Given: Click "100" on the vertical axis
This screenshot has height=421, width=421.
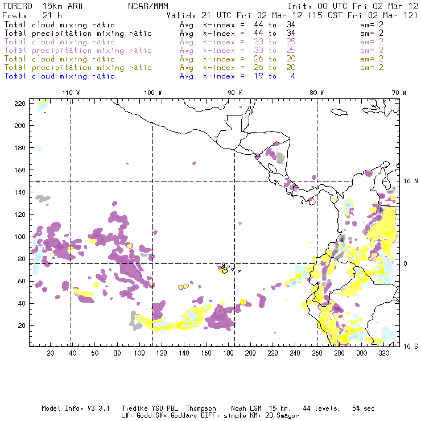Looking at the screenshot, I should (20, 237).
